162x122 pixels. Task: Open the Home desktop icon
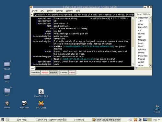pyautogui.click(x=7, y=103)
